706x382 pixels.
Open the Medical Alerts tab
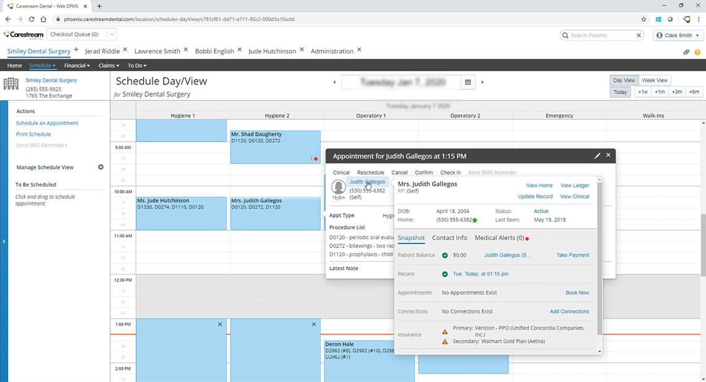[499, 238]
